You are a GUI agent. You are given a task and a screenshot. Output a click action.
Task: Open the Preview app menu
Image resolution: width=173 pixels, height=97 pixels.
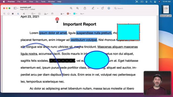(11, 2)
